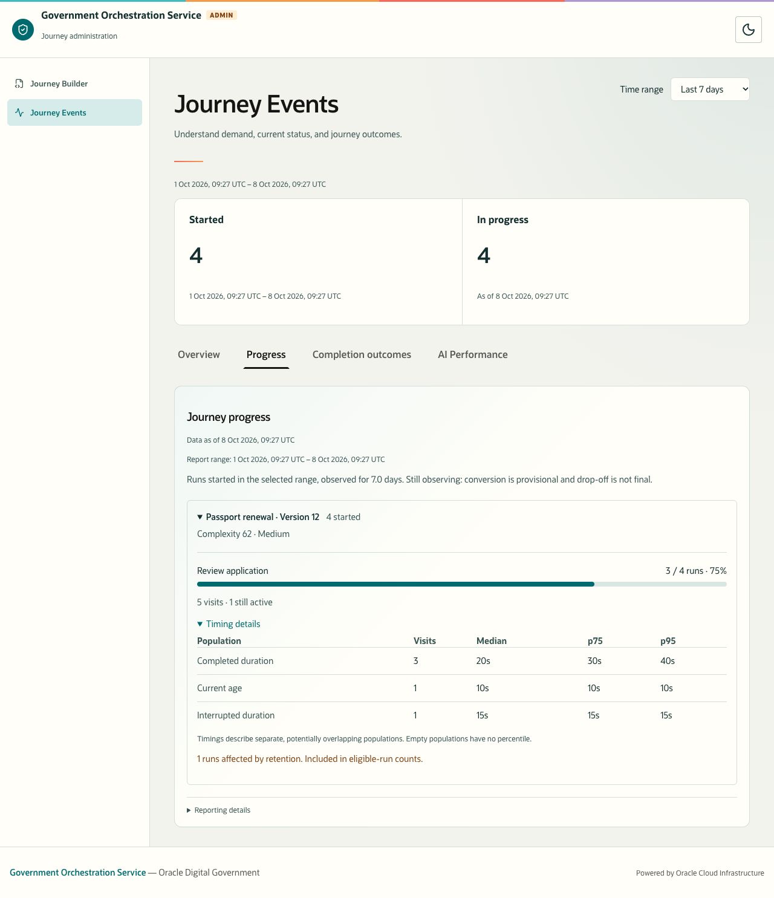Open the Completion outcomes tab
774x898 pixels.
pyautogui.click(x=362, y=354)
